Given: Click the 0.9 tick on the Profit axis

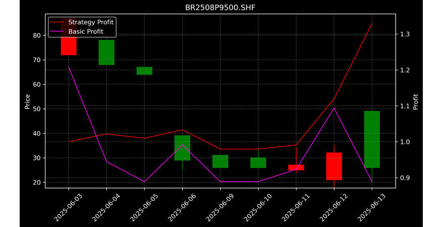Looking at the screenshot, I should click(x=405, y=178).
